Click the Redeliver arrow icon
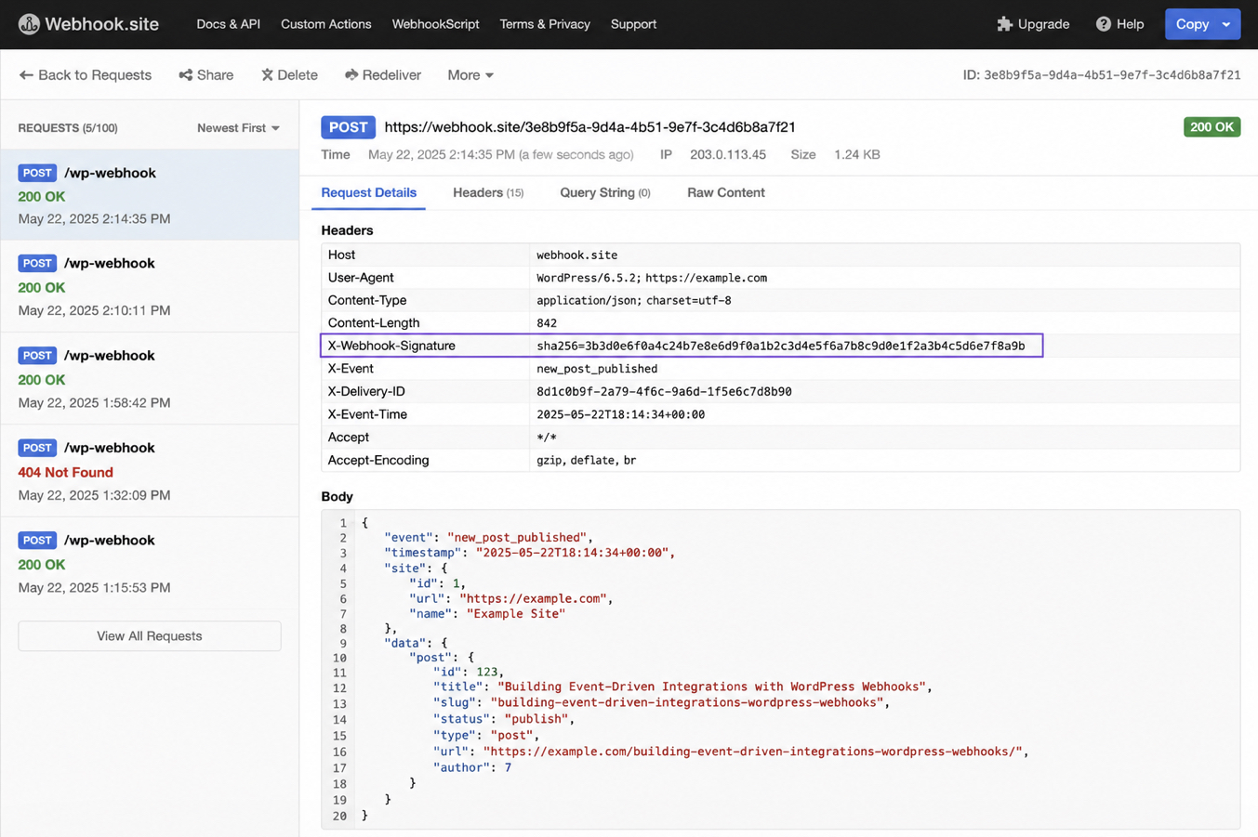 click(351, 75)
